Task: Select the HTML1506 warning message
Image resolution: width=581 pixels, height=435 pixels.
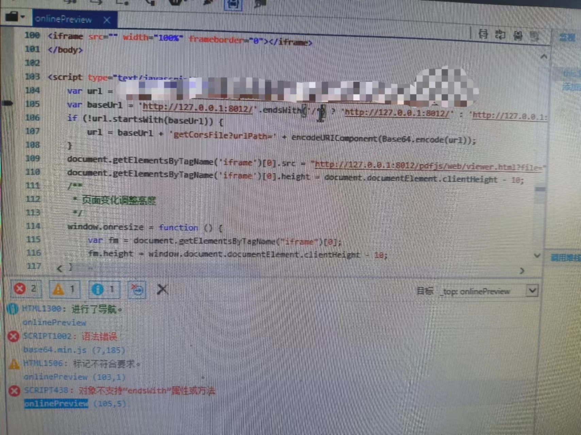Action: click(82, 364)
